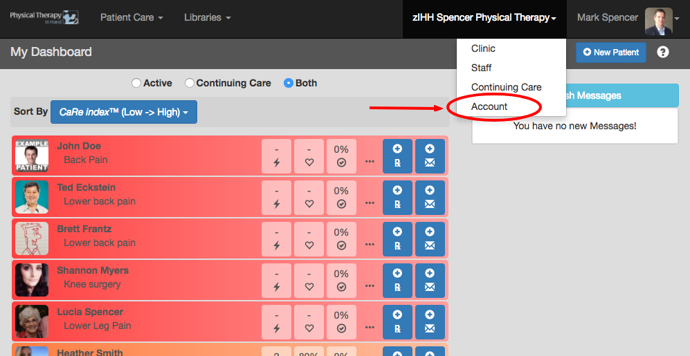Click Physical Therapy In Hand logo
The image size is (690, 356).
click(44, 17)
